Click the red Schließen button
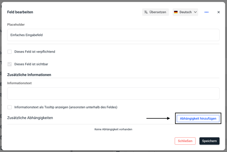 [x=185, y=141]
